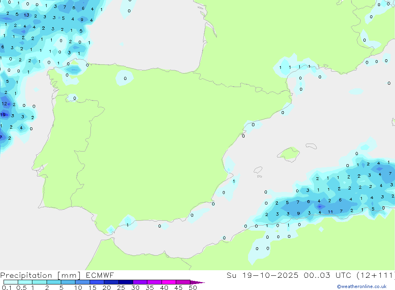Select the 0.1–0.5 mm legend swatch
This screenshot has width=395, height=290.
[11, 282]
